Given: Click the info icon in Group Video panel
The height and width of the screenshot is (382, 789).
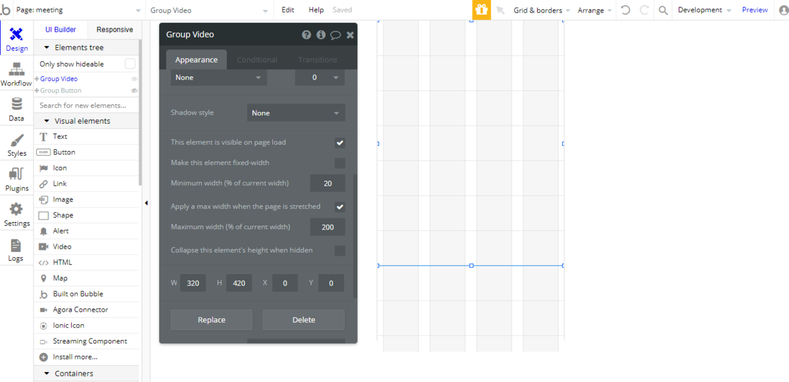Looking at the screenshot, I should 321,35.
